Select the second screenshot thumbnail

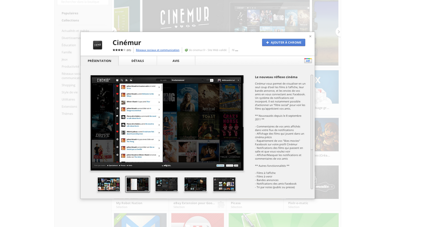[x=137, y=184]
